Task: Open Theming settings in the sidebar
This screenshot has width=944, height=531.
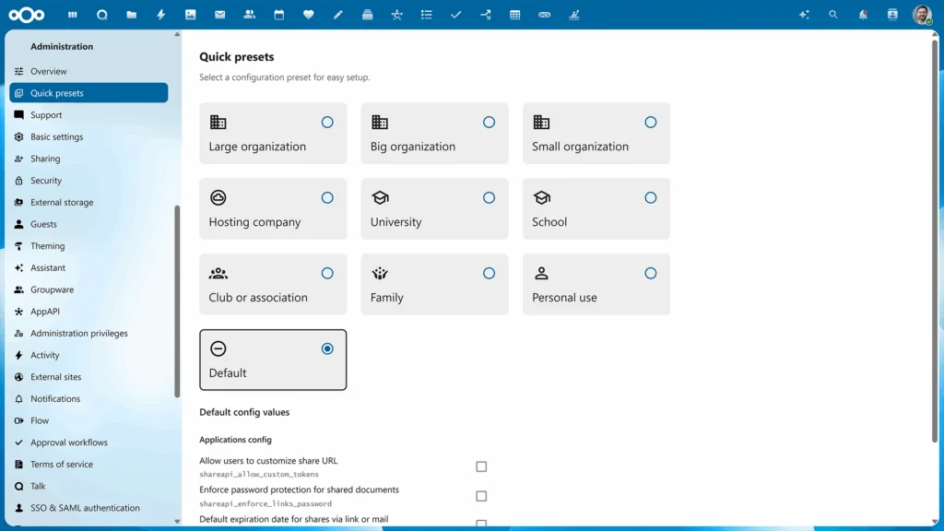Action: click(x=47, y=246)
